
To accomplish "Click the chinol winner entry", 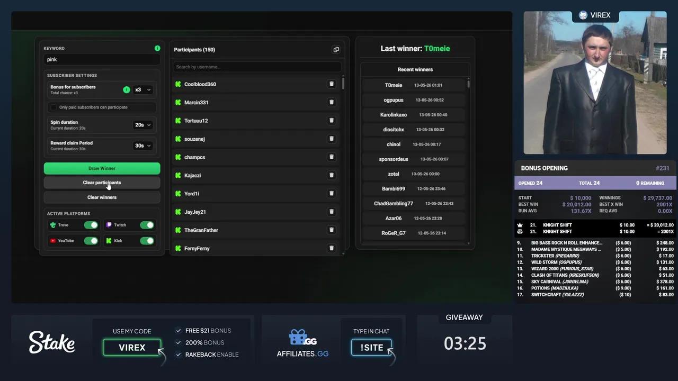I will (x=415, y=144).
